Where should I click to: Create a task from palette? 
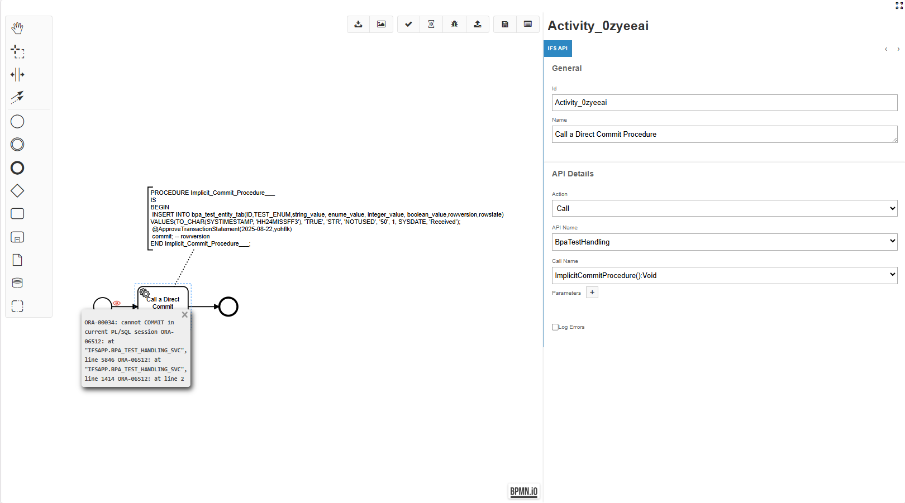click(x=17, y=214)
